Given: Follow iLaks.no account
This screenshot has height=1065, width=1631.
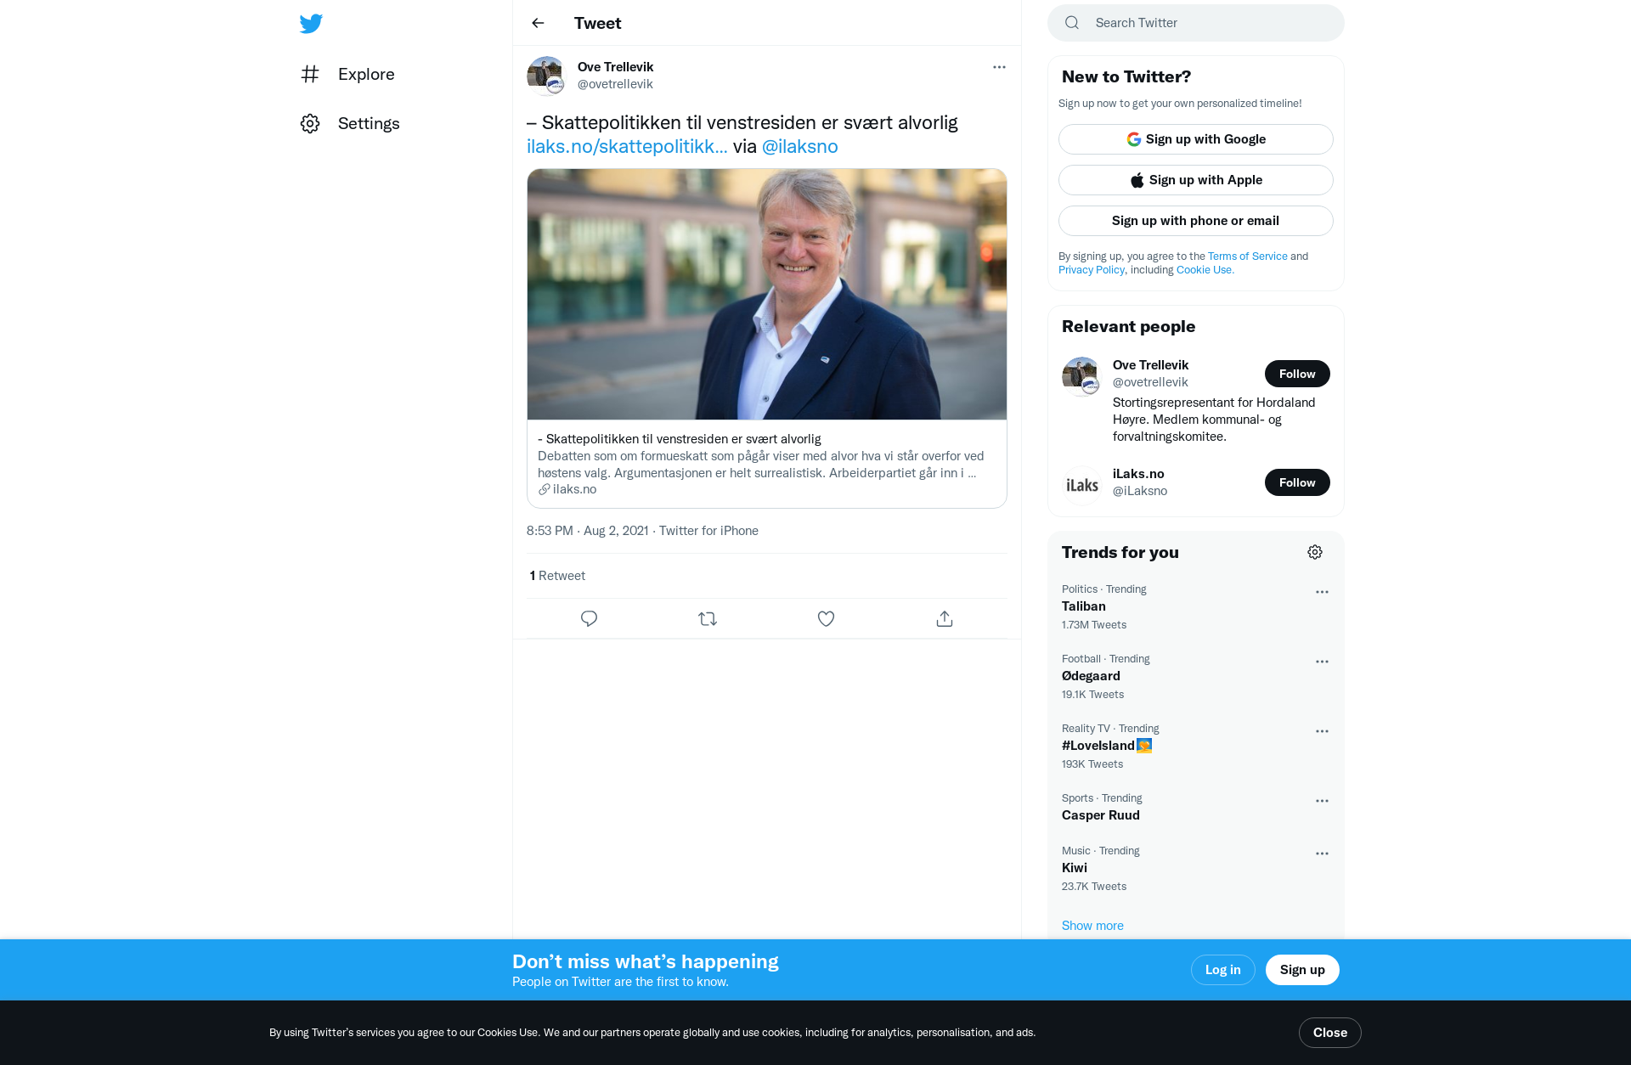Looking at the screenshot, I should coord(1297,482).
